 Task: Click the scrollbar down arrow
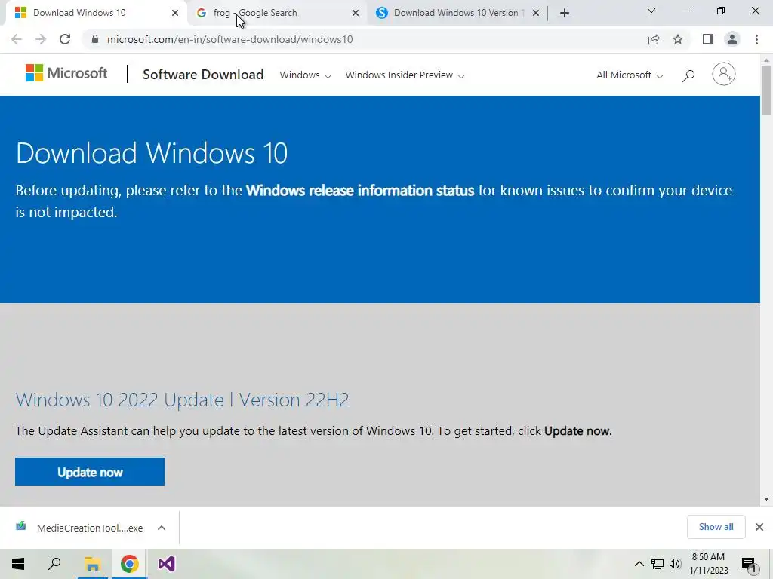767,499
